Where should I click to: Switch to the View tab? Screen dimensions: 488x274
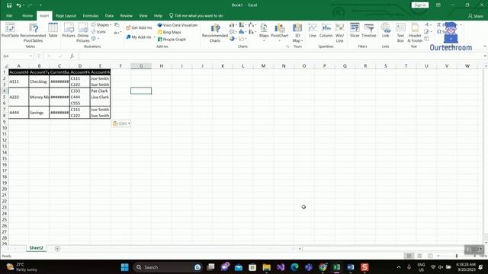point(143,15)
